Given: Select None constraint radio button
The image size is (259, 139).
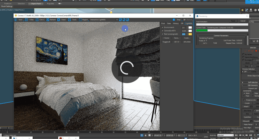Looking at the screenshot, I should tap(244, 93).
